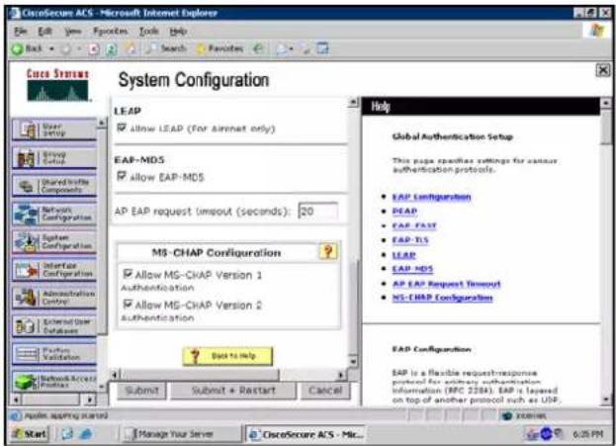The height and width of the screenshot is (446, 616).
Task: Click config pane scrollbar down arrow
Action: tap(353, 361)
